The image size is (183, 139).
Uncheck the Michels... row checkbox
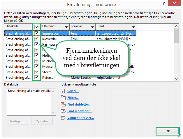pyautogui.click(x=36, y=61)
